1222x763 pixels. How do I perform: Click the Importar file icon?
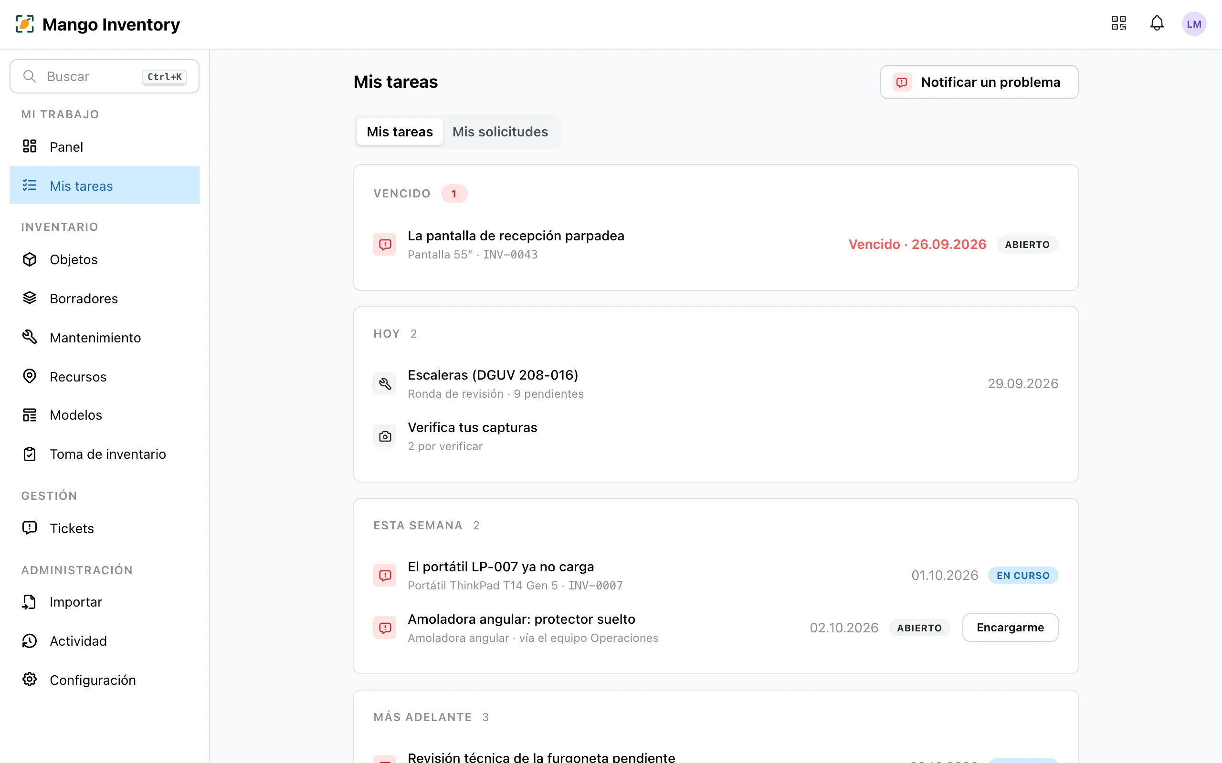[30, 601]
